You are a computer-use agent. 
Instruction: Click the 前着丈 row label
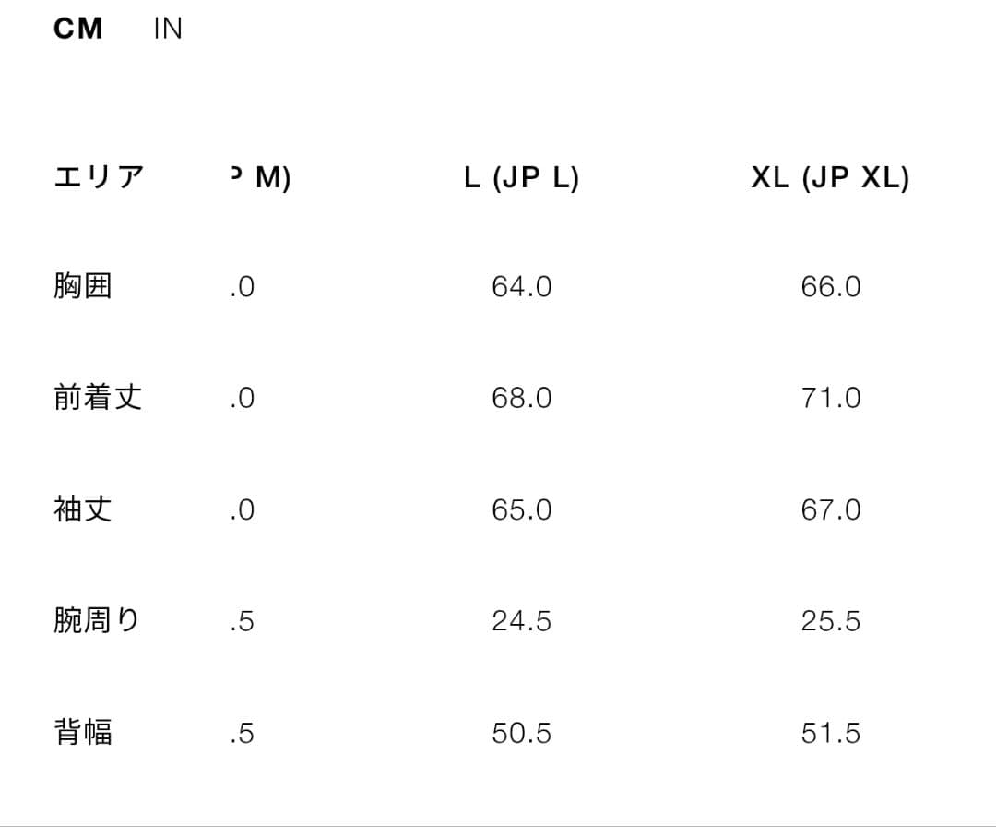pyautogui.click(x=98, y=397)
